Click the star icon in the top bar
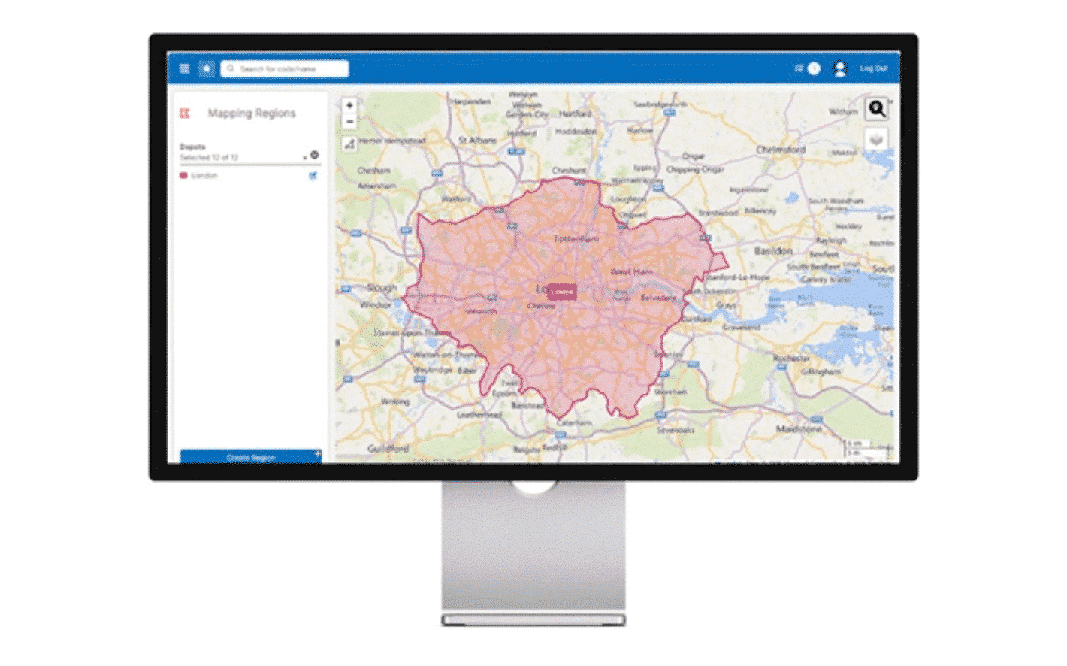 [x=207, y=69]
